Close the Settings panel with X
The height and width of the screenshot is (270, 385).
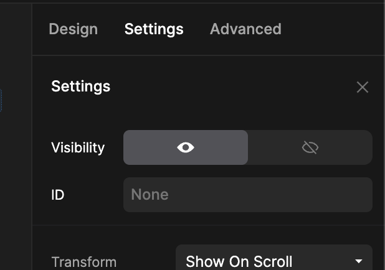point(363,87)
